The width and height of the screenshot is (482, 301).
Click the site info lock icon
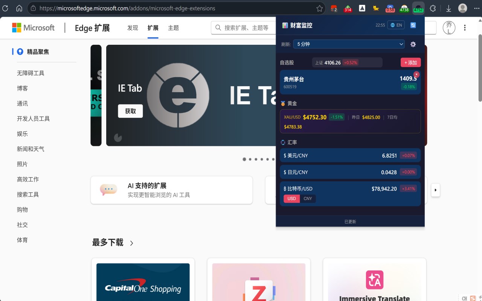tap(34, 8)
